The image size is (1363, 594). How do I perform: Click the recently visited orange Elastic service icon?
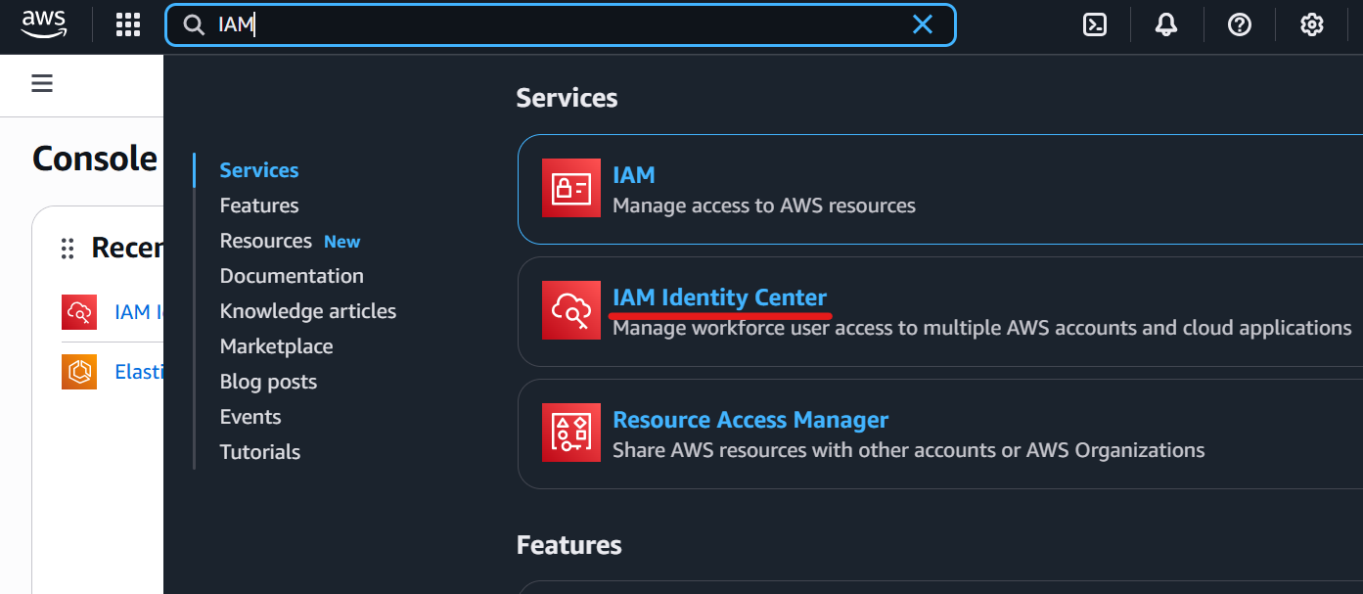click(x=79, y=372)
